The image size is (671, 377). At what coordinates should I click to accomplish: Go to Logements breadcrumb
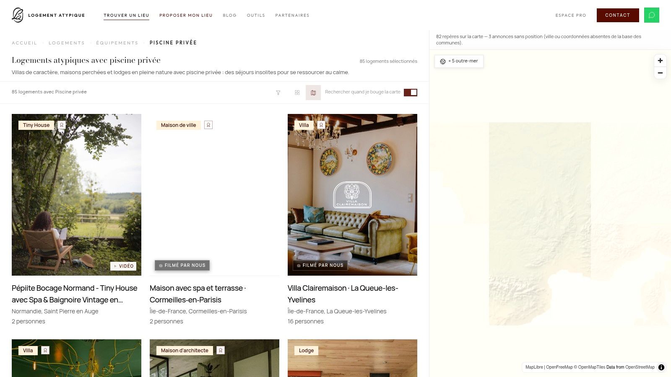click(x=67, y=43)
